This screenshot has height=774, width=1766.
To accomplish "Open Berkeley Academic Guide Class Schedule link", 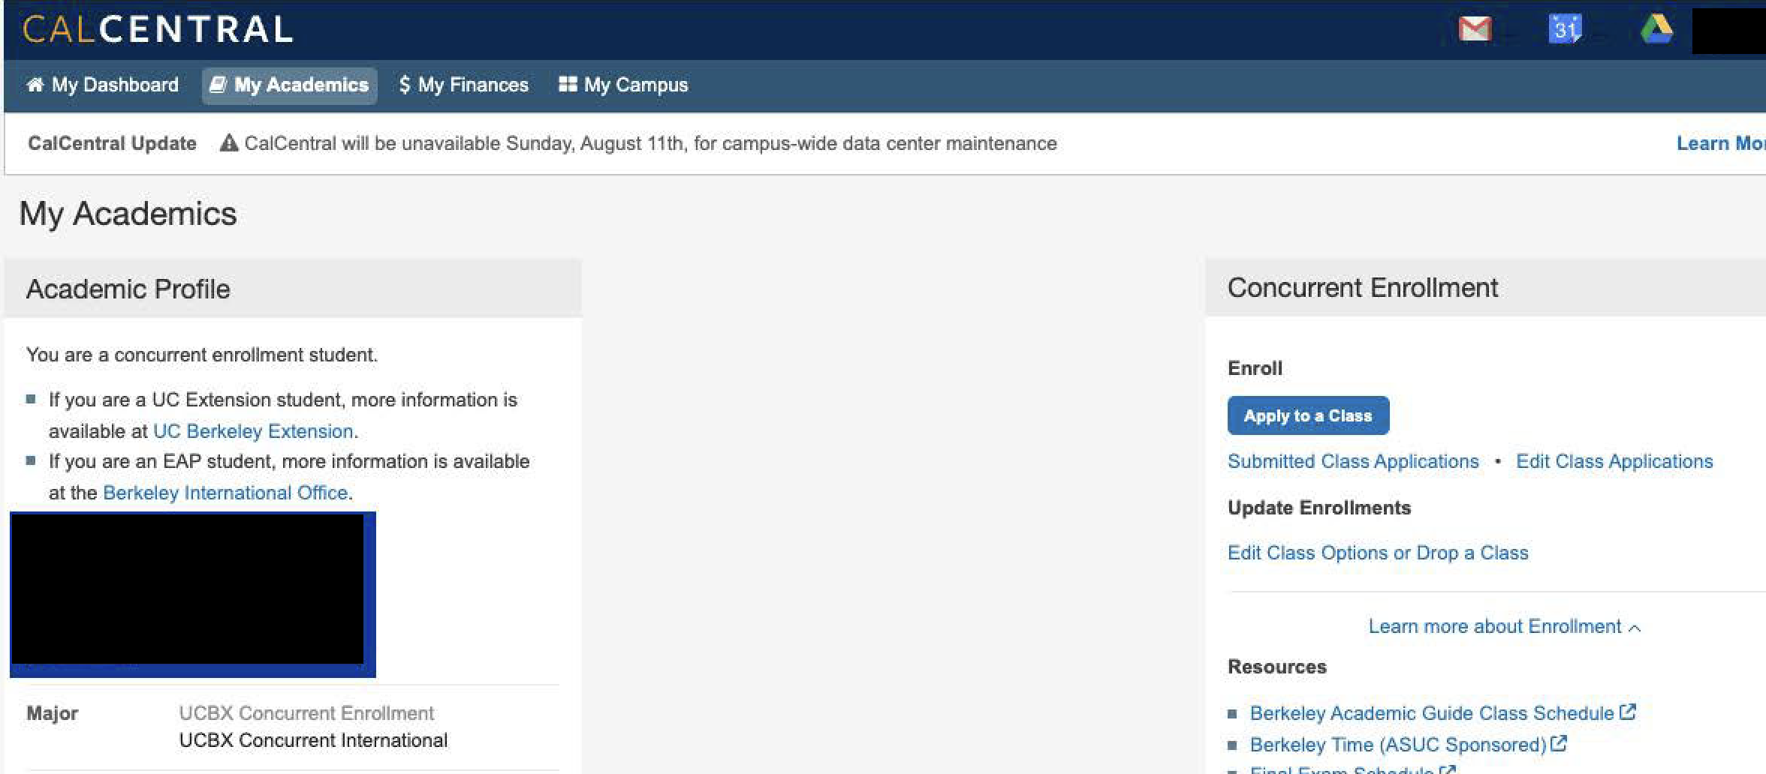I will [x=1431, y=713].
